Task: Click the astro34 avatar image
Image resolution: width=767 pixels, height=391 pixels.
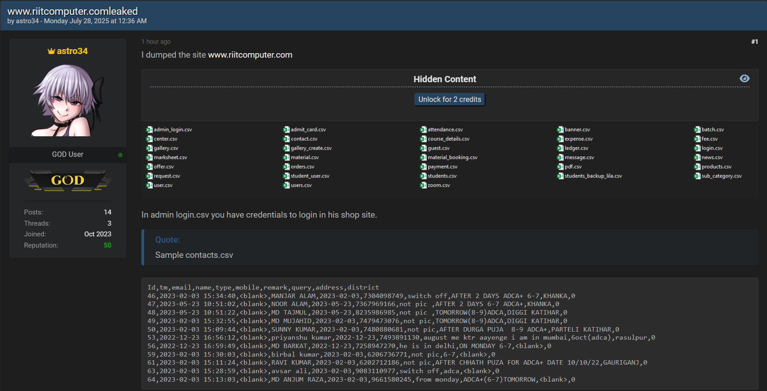Action: pos(68,100)
